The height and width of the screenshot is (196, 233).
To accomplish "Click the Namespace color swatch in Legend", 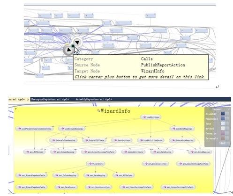I will coord(223,119).
